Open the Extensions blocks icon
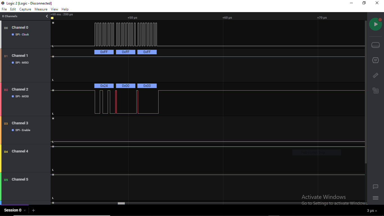This screenshot has height=216, width=384. click(x=376, y=91)
